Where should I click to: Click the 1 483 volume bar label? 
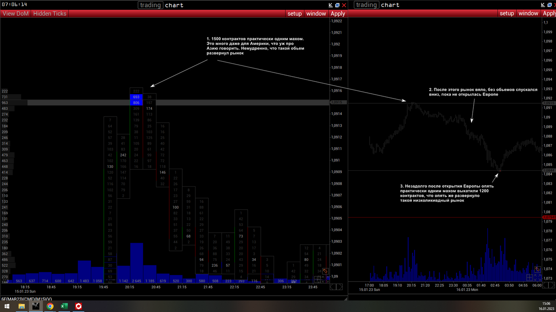point(84,281)
